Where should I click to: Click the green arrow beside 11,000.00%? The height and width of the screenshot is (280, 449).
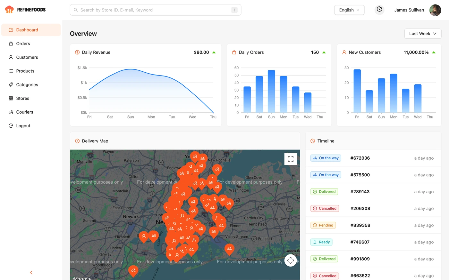(x=434, y=52)
